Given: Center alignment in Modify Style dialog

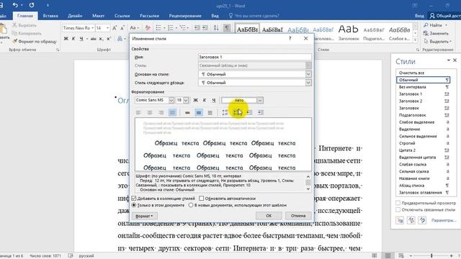Looking at the screenshot, I should click(150, 112).
